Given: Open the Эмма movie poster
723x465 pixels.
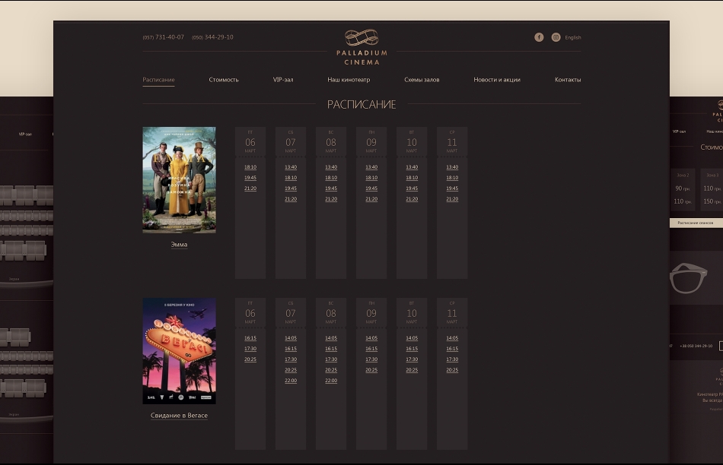Looking at the screenshot, I should pos(179,180).
